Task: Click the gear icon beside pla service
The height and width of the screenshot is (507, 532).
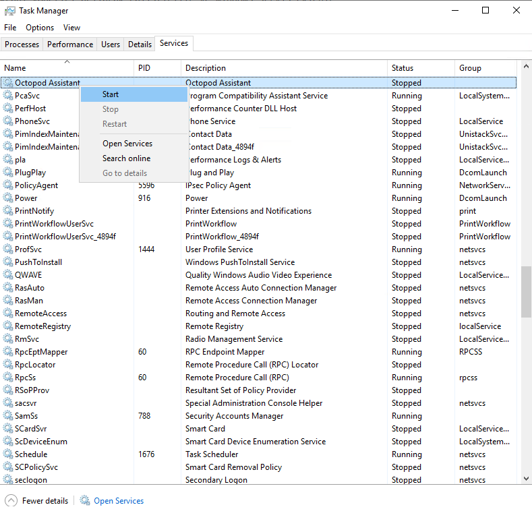Action: pyautogui.click(x=8, y=160)
